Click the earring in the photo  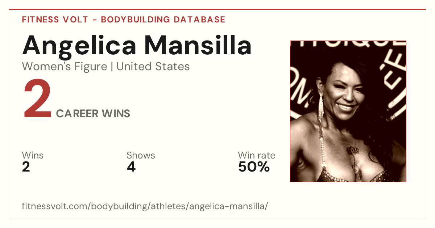321,108
